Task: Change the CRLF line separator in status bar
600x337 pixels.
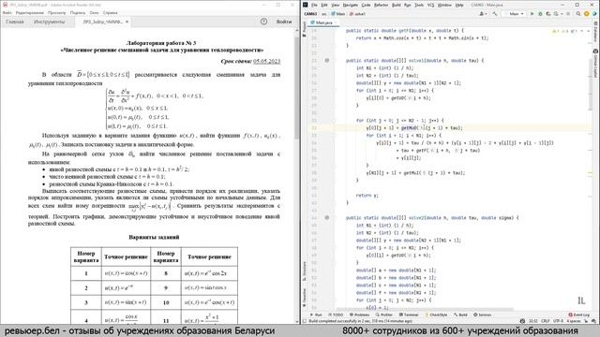Action: pos(546,321)
